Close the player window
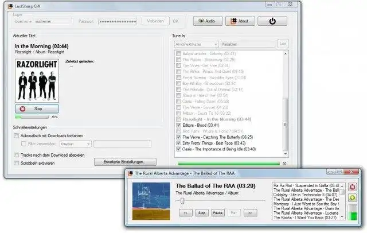The height and width of the screenshot is (233, 367). (x=351, y=172)
